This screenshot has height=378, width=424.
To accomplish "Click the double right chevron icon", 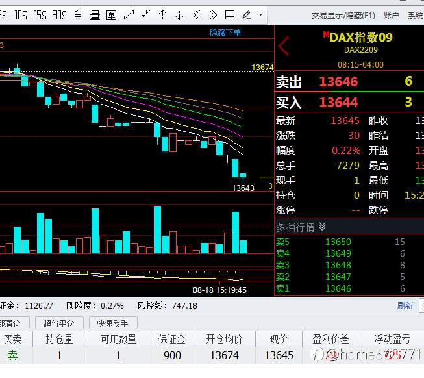I will pyautogui.click(x=213, y=15).
